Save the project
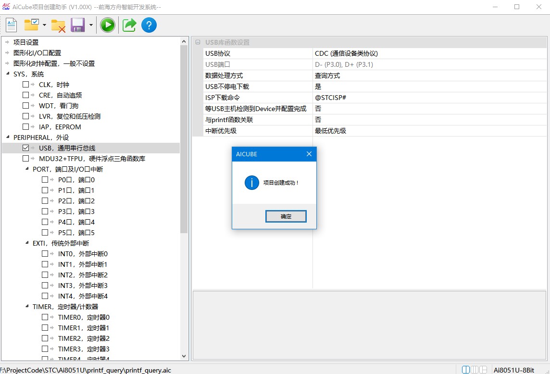The width and height of the screenshot is (550, 374). point(77,25)
